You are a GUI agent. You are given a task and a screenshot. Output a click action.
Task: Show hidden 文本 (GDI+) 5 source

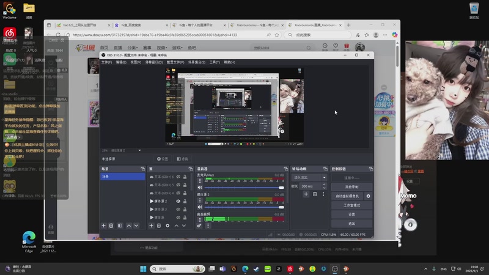pos(178,185)
